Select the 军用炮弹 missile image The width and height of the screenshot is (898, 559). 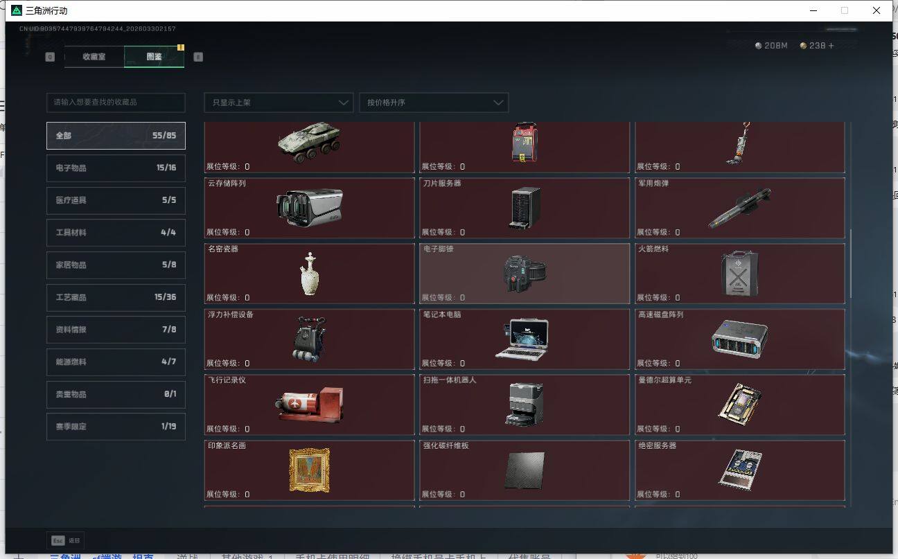[739, 208]
